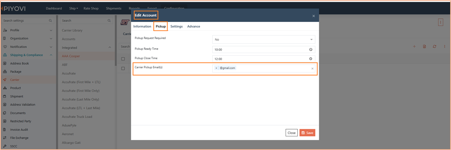Click the Organization building icon

(5, 39)
